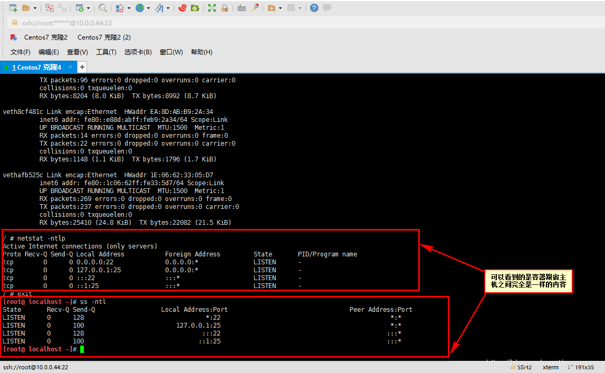The width and height of the screenshot is (605, 373).
Task: Open the 工具(T) menu
Action: click(106, 52)
